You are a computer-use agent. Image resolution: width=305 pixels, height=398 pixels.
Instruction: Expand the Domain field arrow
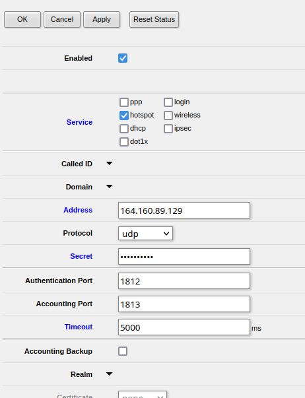pyautogui.click(x=109, y=187)
